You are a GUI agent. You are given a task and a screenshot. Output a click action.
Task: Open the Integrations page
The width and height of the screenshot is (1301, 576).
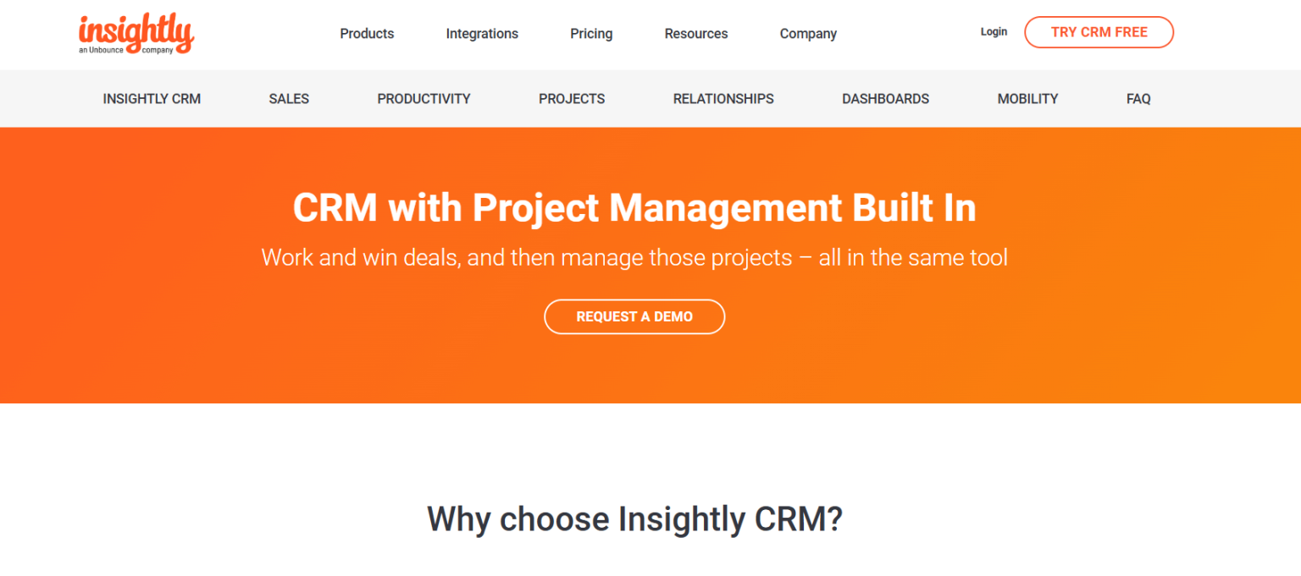point(482,34)
